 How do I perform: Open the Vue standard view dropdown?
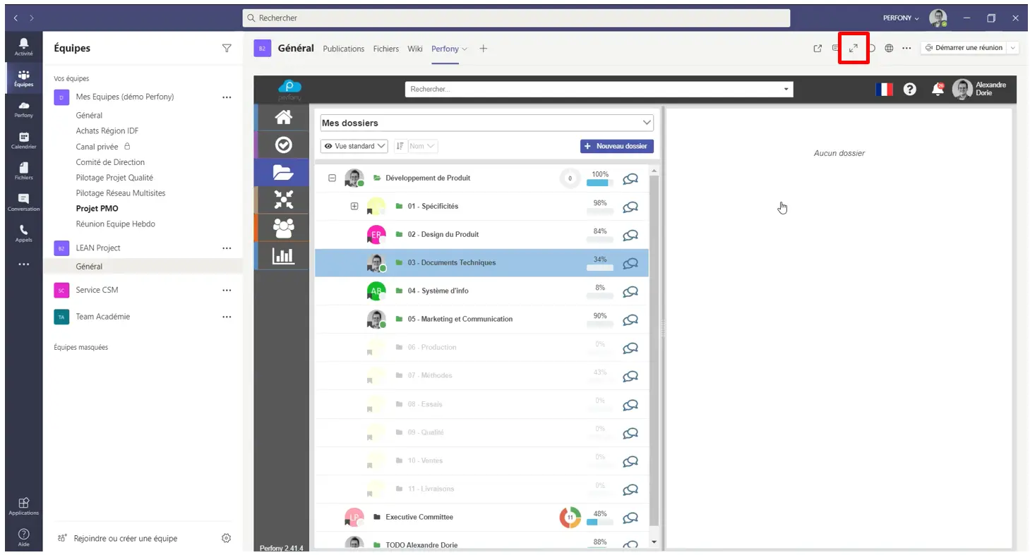coord(354,146)
